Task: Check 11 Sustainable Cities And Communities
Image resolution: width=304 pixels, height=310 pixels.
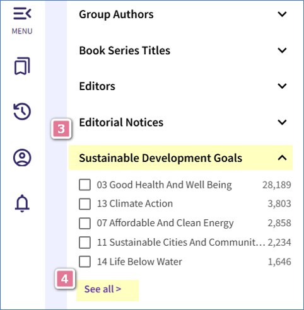Action: 85,243
